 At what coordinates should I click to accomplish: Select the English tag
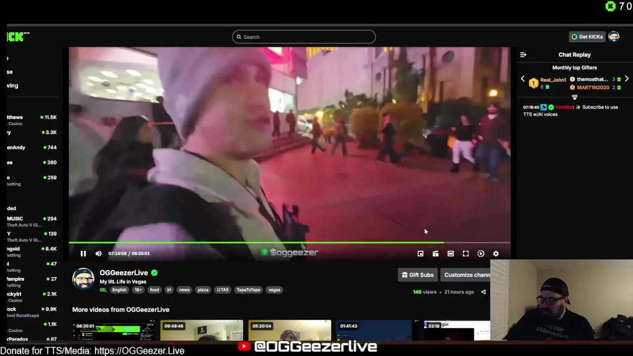[x=119, y=290]
